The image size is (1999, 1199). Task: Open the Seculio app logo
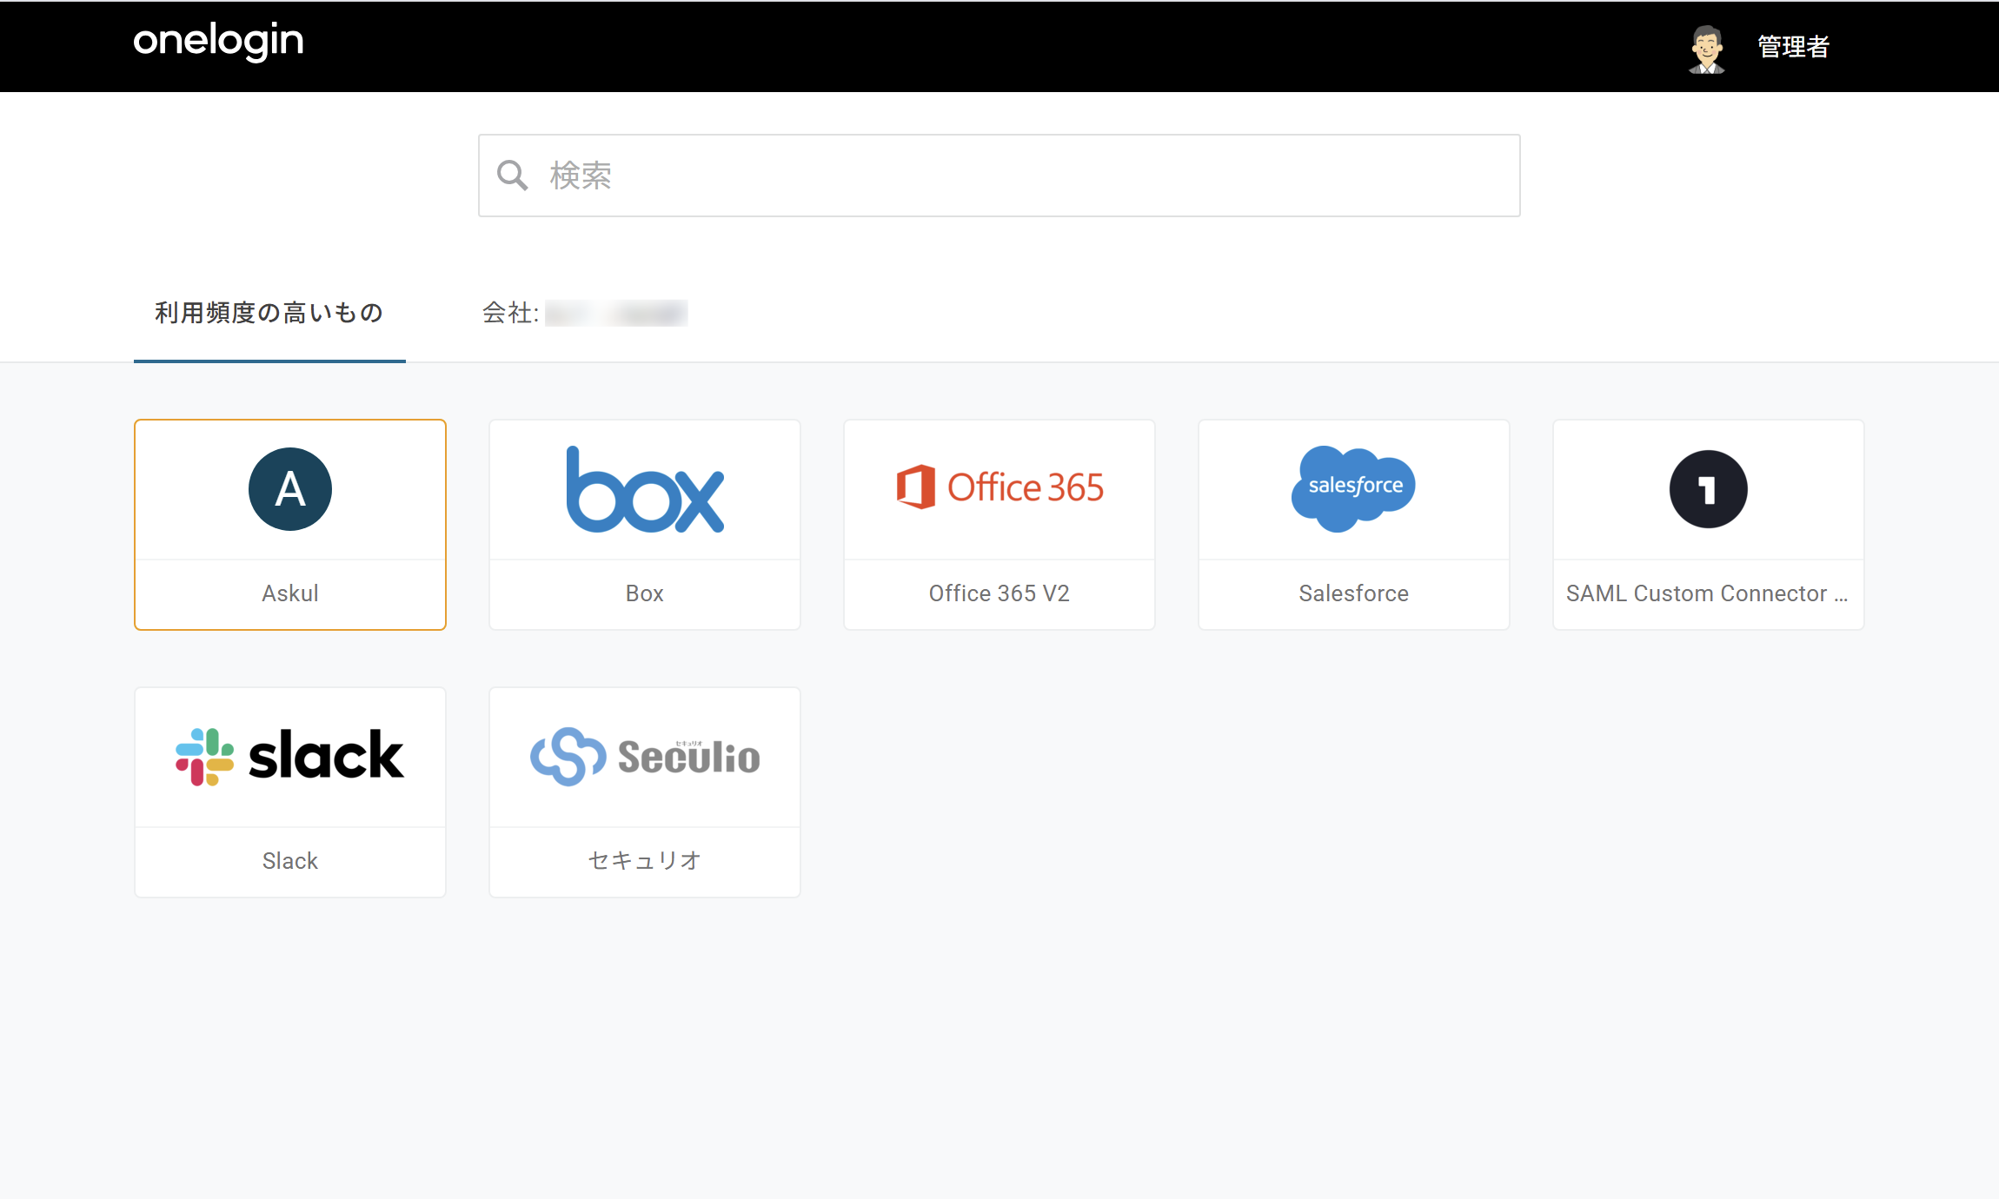(x=645, y=756)
